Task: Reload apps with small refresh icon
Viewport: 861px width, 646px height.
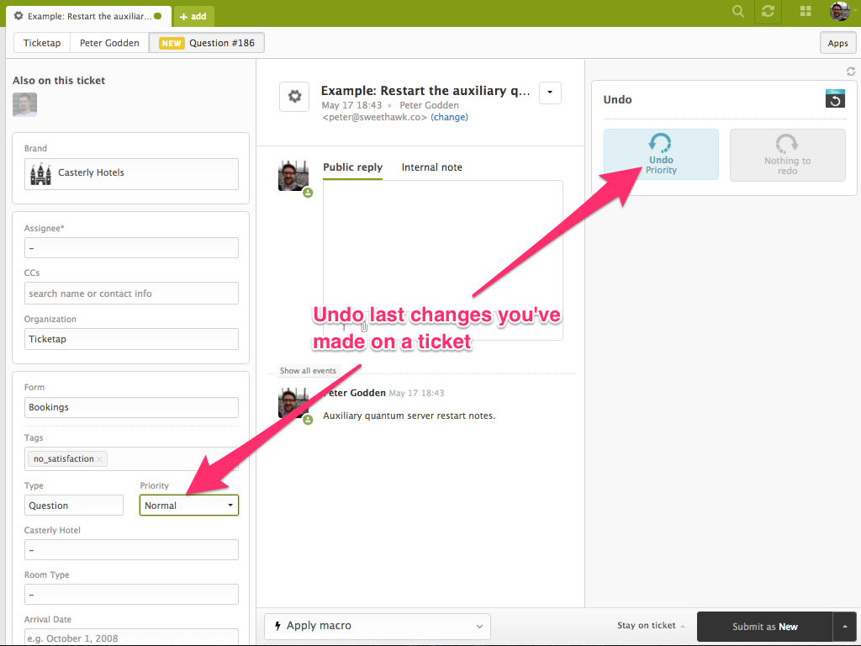Action: [x=850, y=72]
